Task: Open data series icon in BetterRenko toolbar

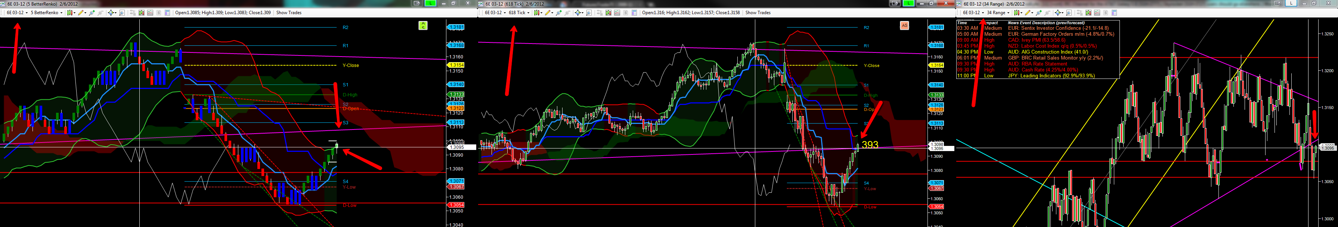Action: coord(142,12)
